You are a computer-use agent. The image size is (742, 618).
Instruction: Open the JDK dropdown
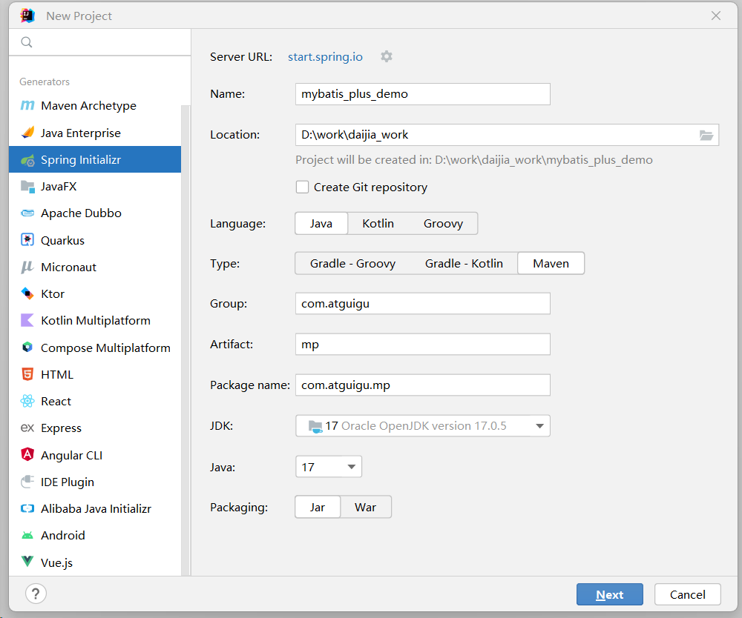(423, 425)
